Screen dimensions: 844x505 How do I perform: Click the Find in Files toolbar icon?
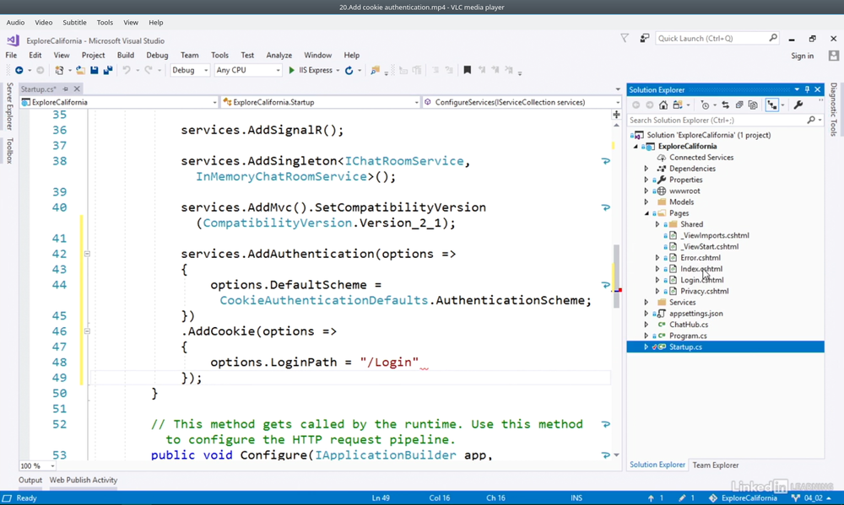pyautogui.click(x=376, y=71)
